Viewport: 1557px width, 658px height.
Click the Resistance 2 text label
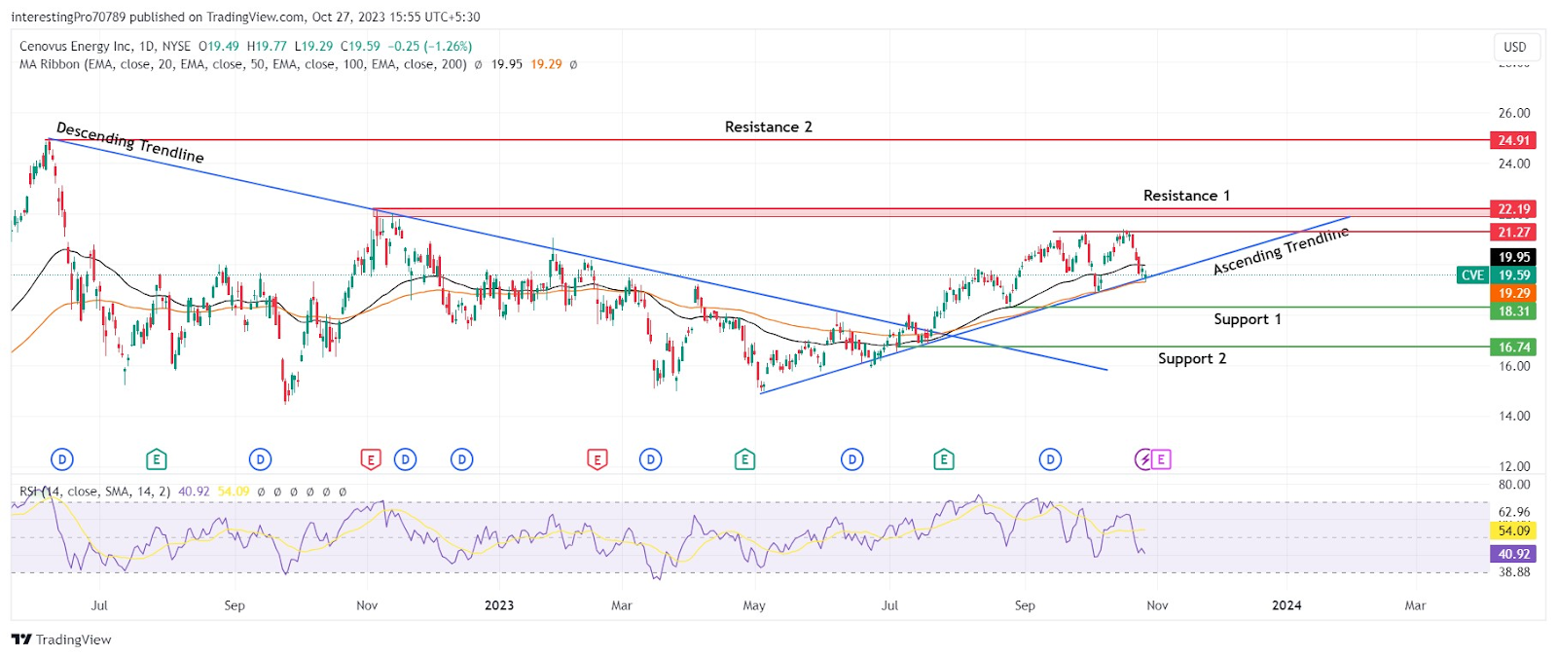coord(768,127)
